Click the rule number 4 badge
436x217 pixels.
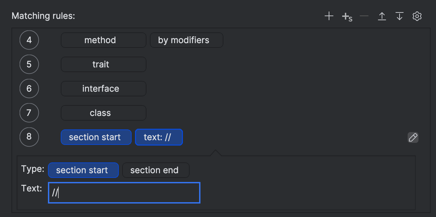pos(29,40)
